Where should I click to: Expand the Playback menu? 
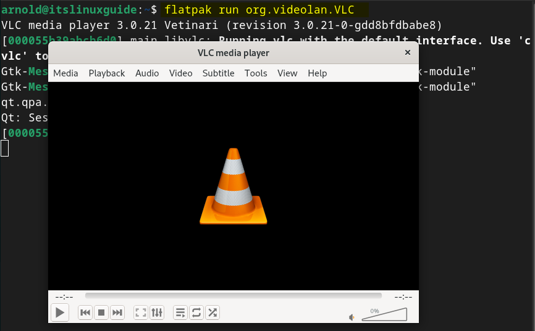pyautogui.click(x=106, y=73)
